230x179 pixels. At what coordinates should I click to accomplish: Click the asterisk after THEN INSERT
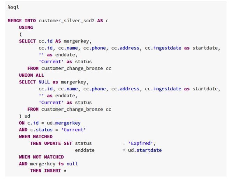pos(65,171)
